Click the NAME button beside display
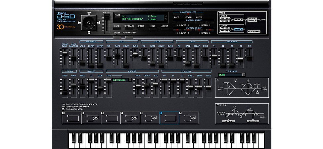 117,18
